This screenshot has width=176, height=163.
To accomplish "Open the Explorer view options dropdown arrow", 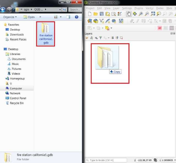I will tap(61, 17).
